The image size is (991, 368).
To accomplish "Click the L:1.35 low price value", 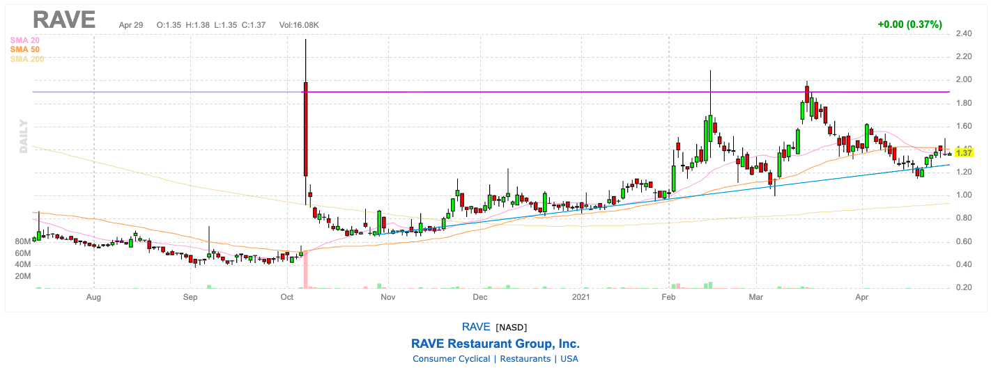I will click(226, 25).
